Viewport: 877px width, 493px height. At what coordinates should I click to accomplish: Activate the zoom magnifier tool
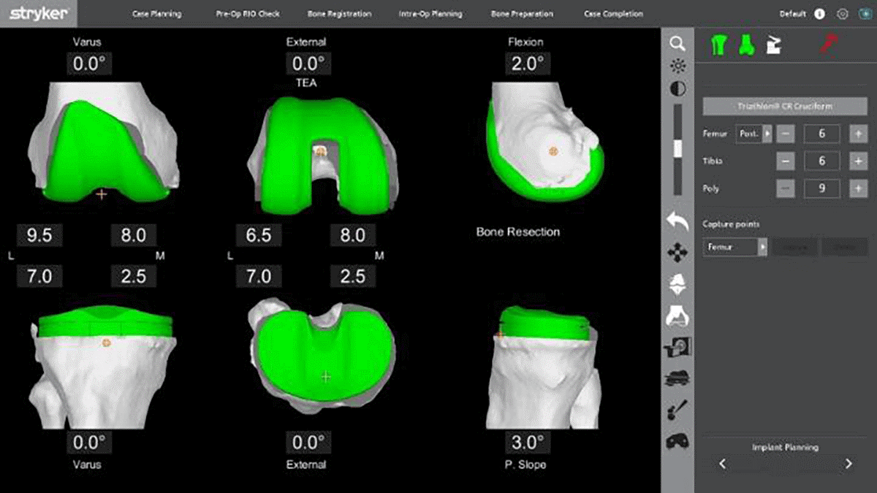[x=677, y=44]
